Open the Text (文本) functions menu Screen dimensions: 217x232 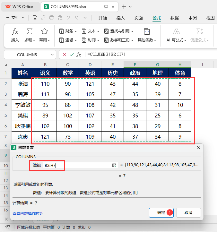tap(90, 31)
